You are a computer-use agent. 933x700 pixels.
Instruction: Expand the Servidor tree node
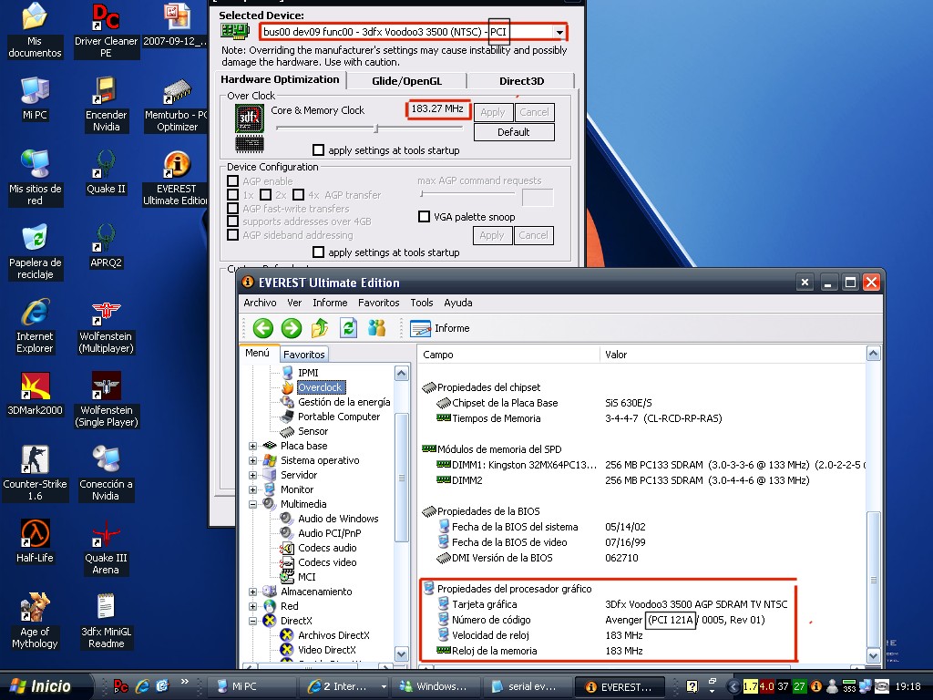pos(253,475)
